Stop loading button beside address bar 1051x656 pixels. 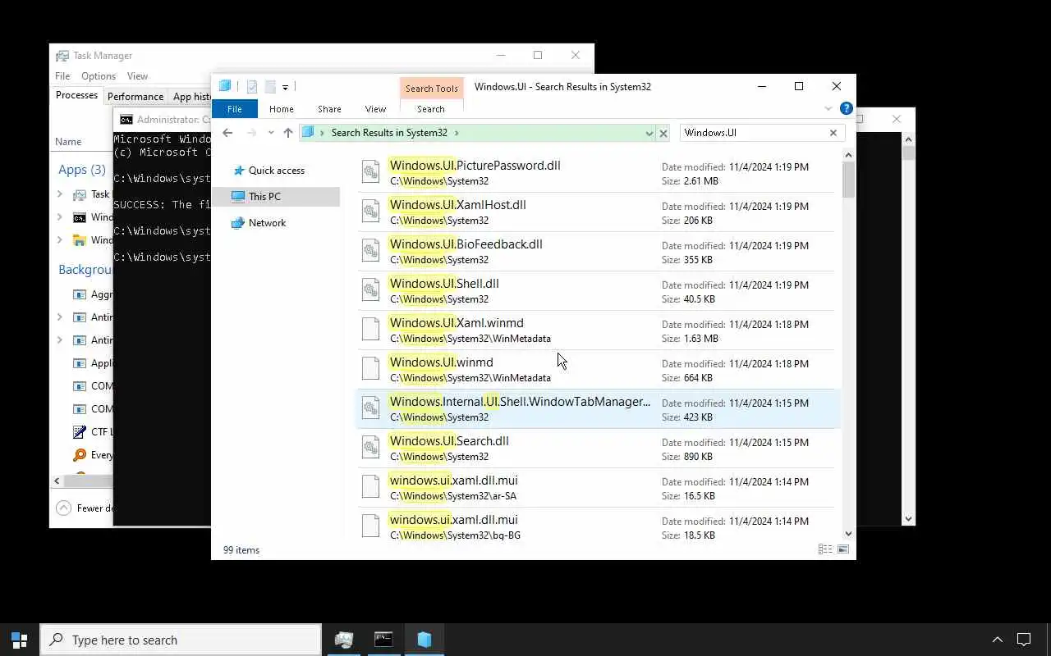663,133
